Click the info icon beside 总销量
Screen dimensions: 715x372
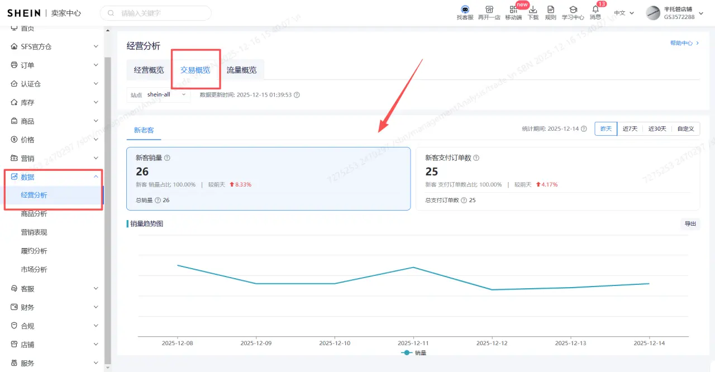pyautogui.click(x=158, y=200)
